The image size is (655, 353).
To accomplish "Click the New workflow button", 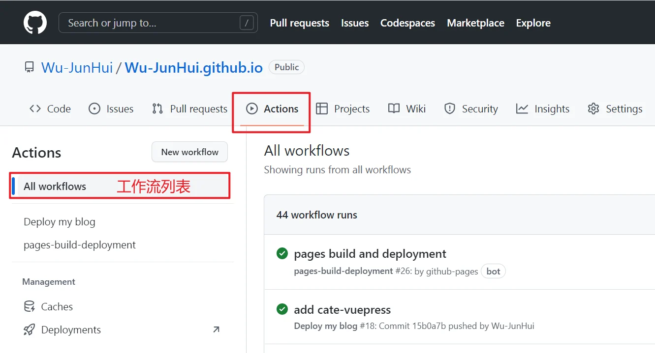I will [x=189, y=152].
